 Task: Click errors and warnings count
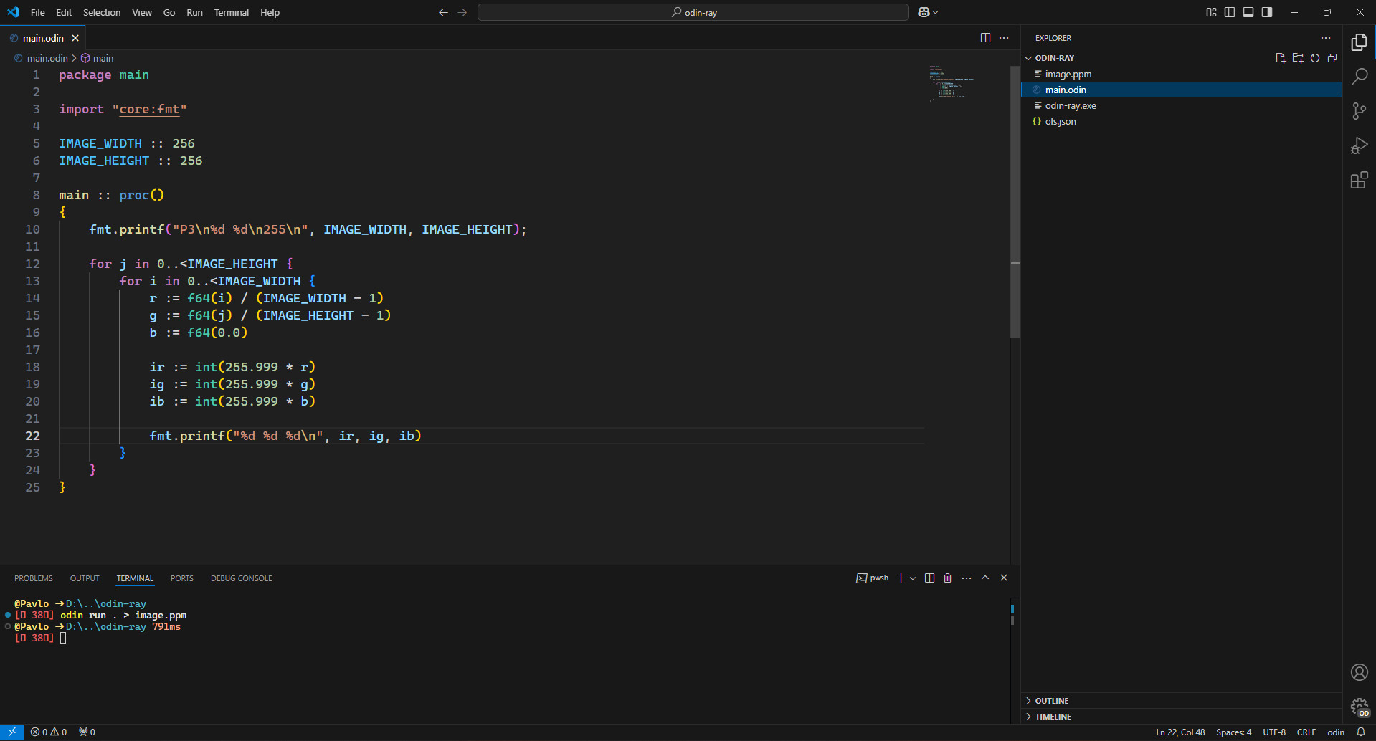49,732
